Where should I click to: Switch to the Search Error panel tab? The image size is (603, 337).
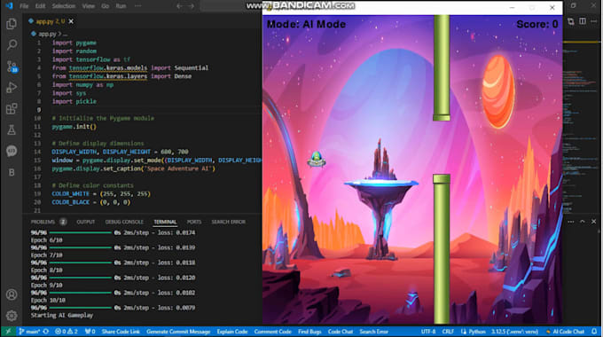click(x=228, y=222)
